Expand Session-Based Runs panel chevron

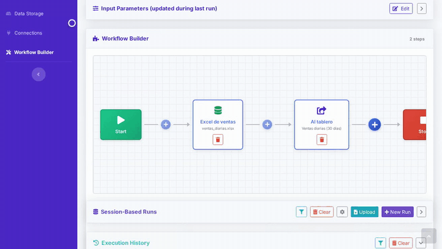[421, 212]
